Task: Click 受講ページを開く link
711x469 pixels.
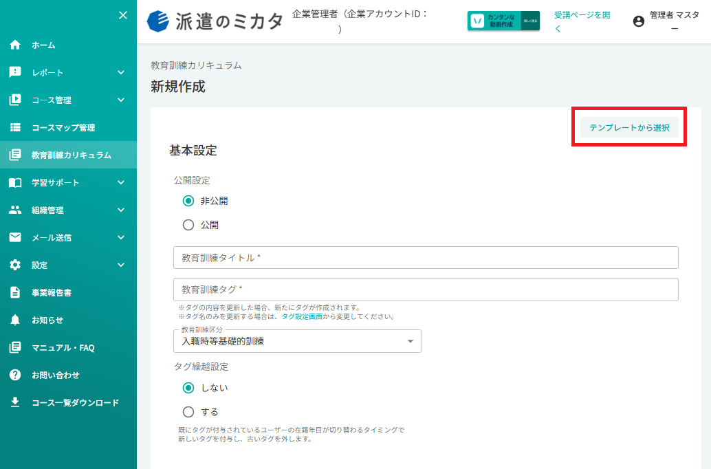Action: [582, 21]
